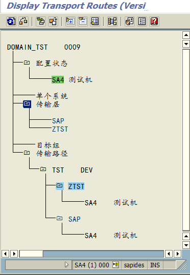
Task: Click the 传输层 label
Action: [48, 104]
